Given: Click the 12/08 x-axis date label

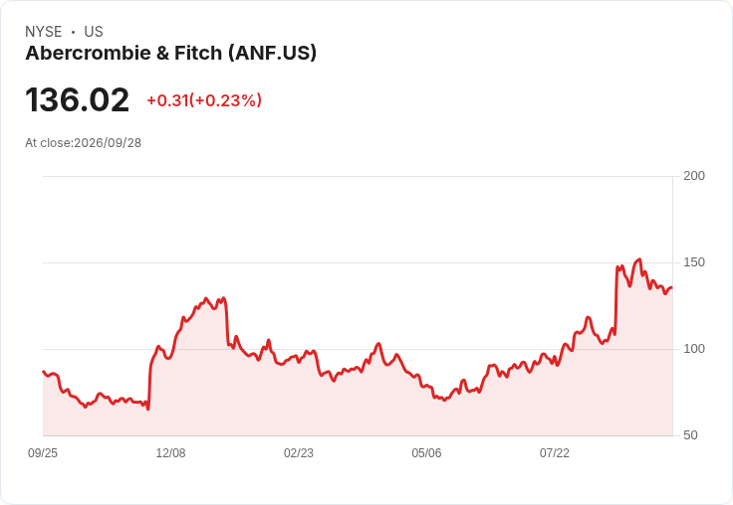Looking at the screenshot, I should coord(170,452).
